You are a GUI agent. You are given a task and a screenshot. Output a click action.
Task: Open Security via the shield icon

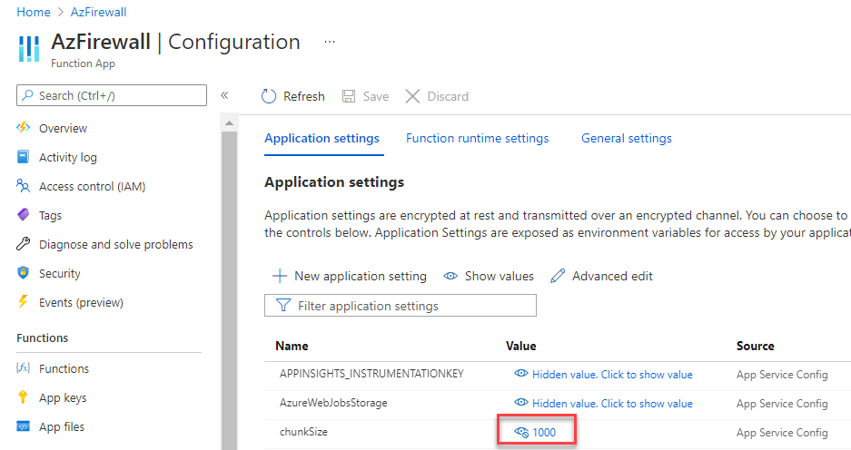(x=24, y=273)
